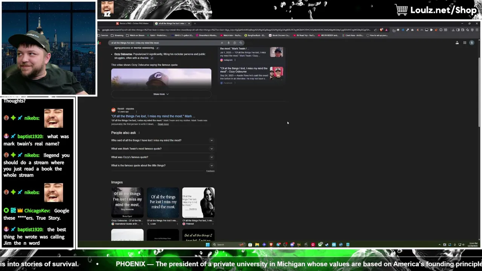This screenshot has width=482, height=271.
Task: Close the Google search results tab
Action: pos(189,23)
